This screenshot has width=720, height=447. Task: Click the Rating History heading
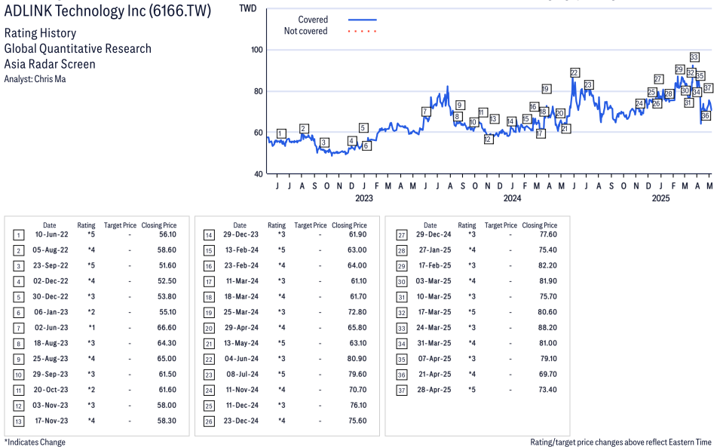41,33
